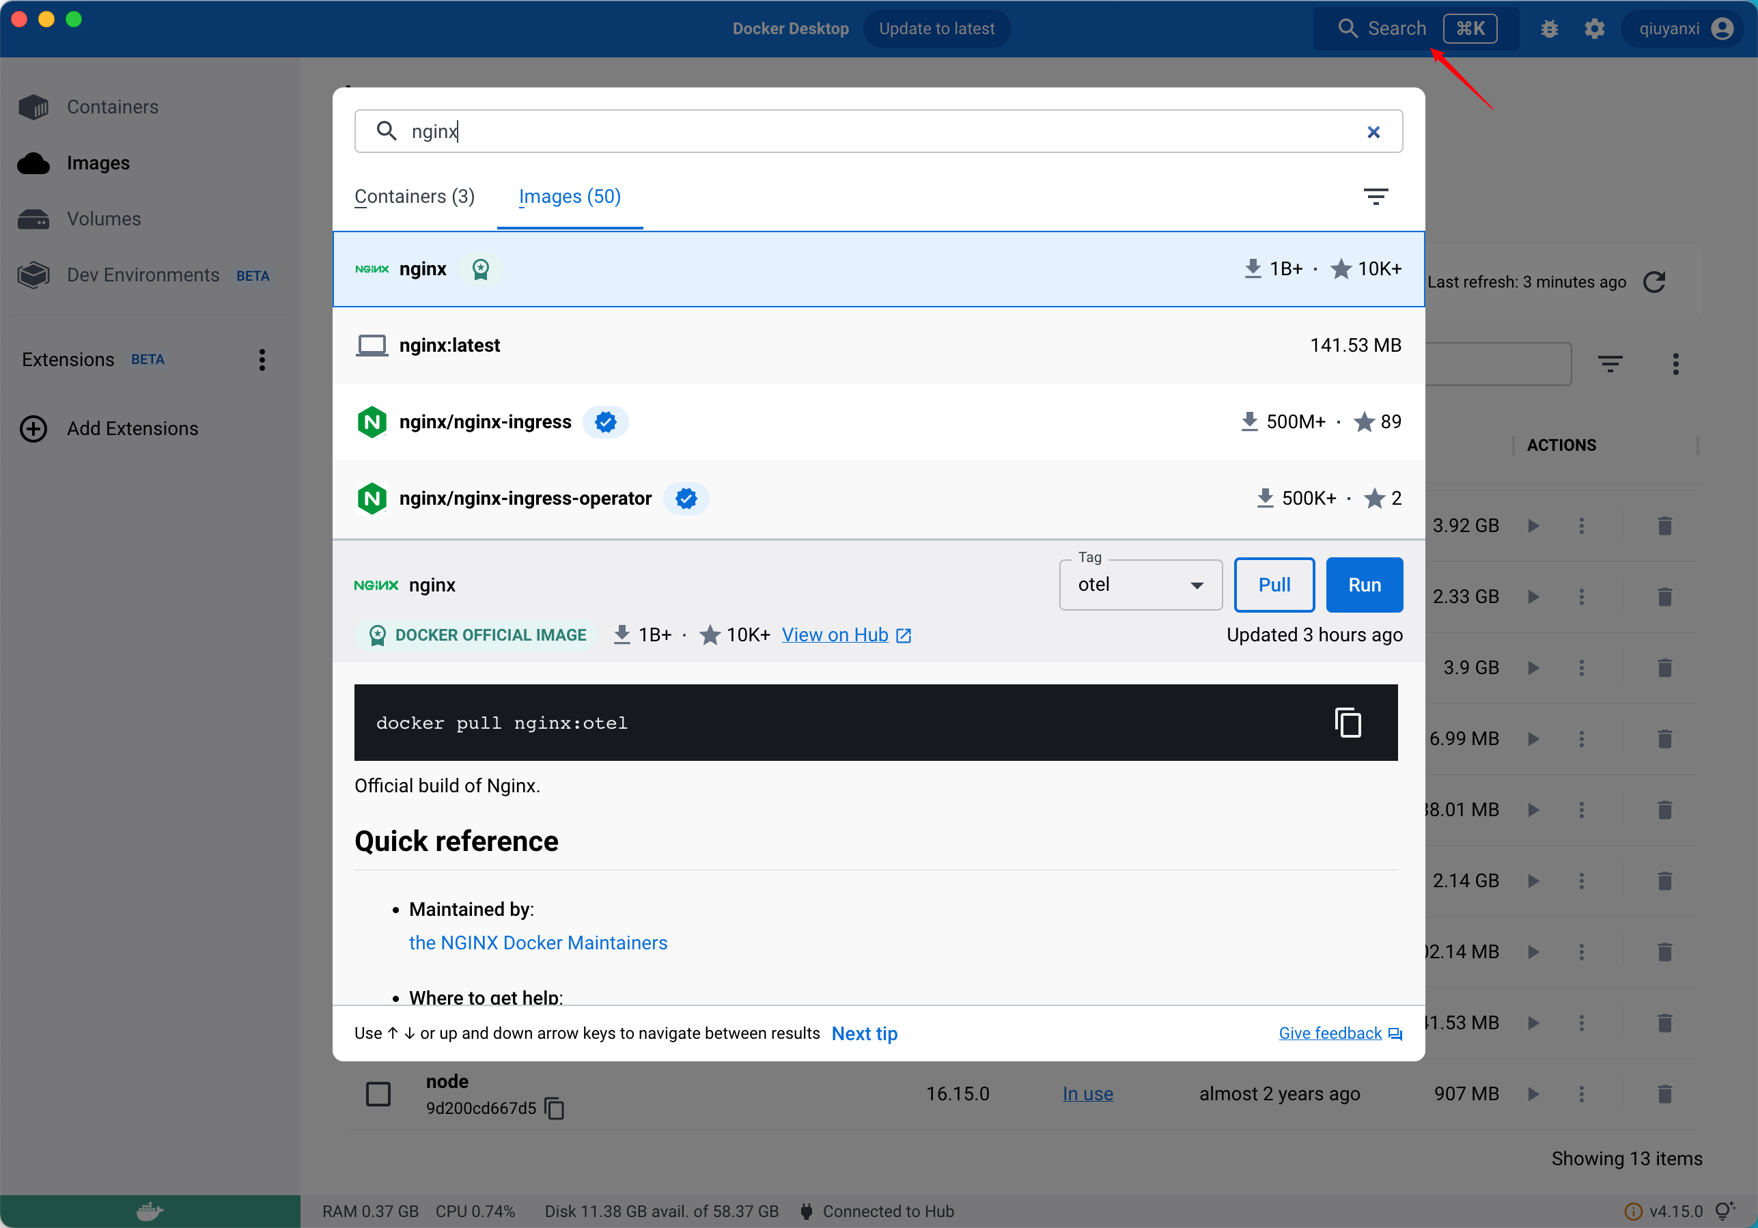Viewport: 1758px width, 1228px height.
Task: Click the Next tip link
Action: pos(865,1033)
